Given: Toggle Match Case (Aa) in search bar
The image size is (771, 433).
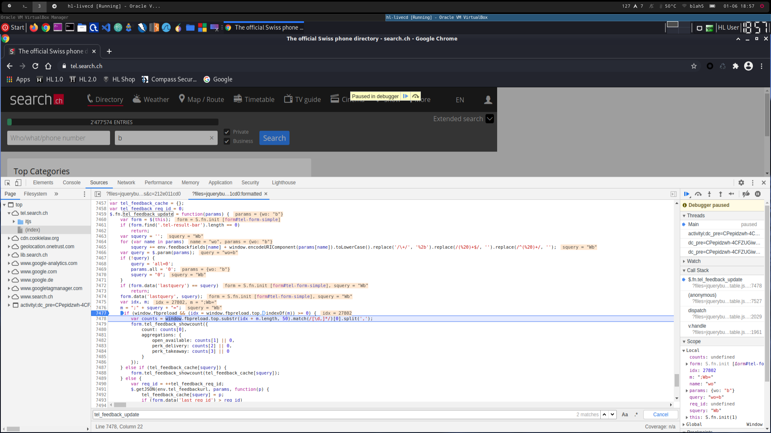Looking at the screenshot, I should tap(625, 415).
